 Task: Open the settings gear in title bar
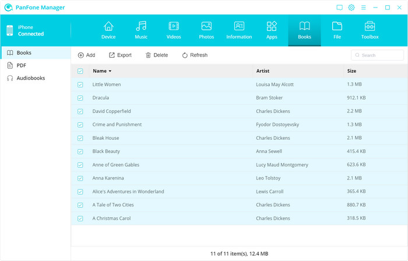point(351,8)
